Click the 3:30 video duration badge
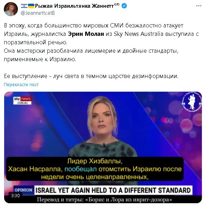The image size is (205, 207). coord(15,195)
